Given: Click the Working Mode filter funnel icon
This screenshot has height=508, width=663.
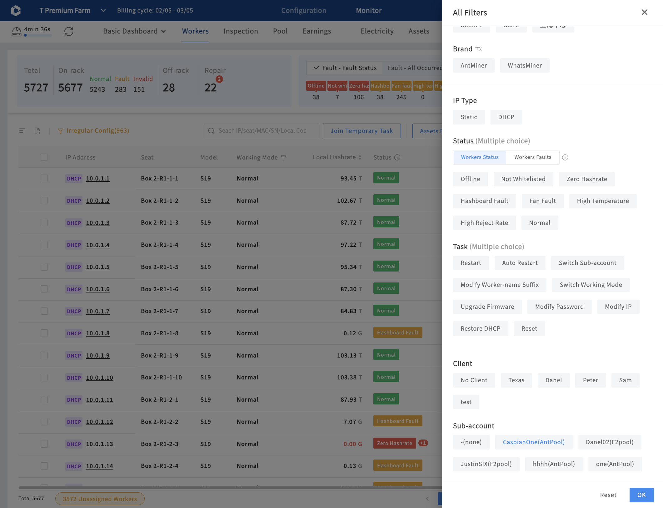Looking at the screenshot, I should 284,158.
